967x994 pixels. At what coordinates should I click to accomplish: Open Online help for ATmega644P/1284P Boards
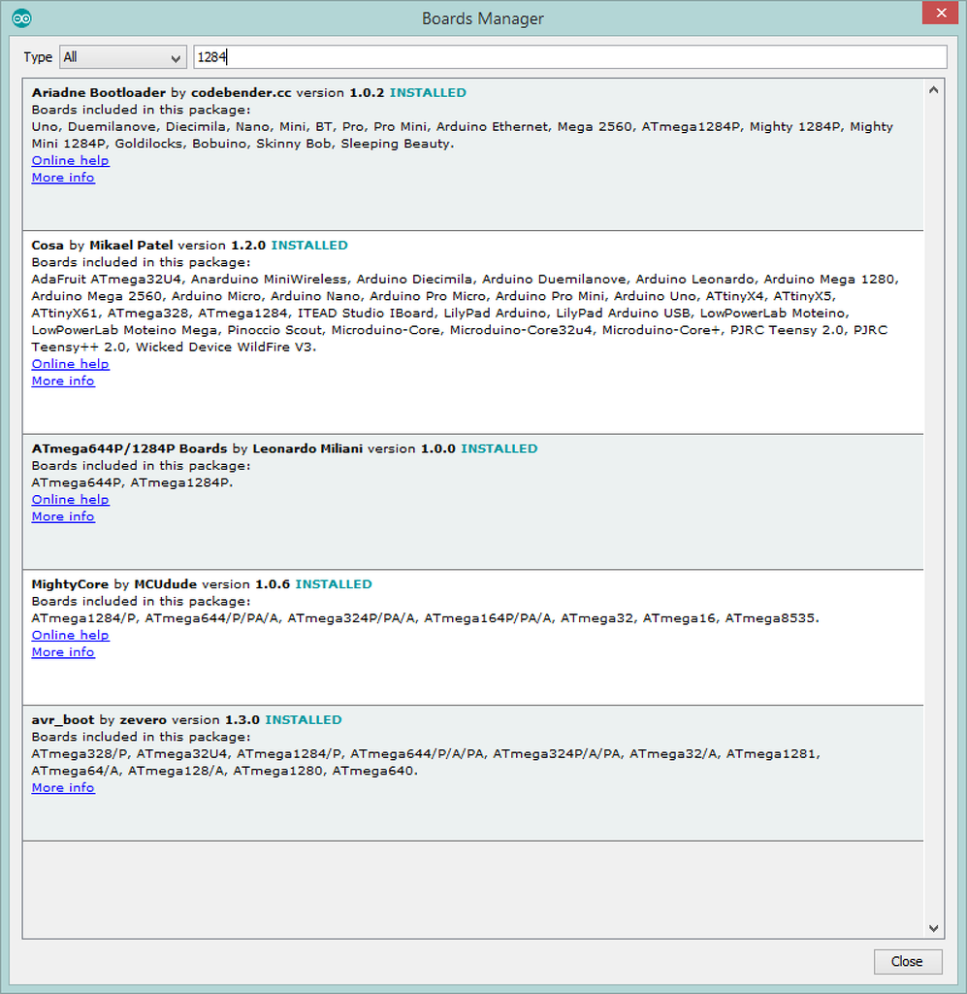pos(70,500)
